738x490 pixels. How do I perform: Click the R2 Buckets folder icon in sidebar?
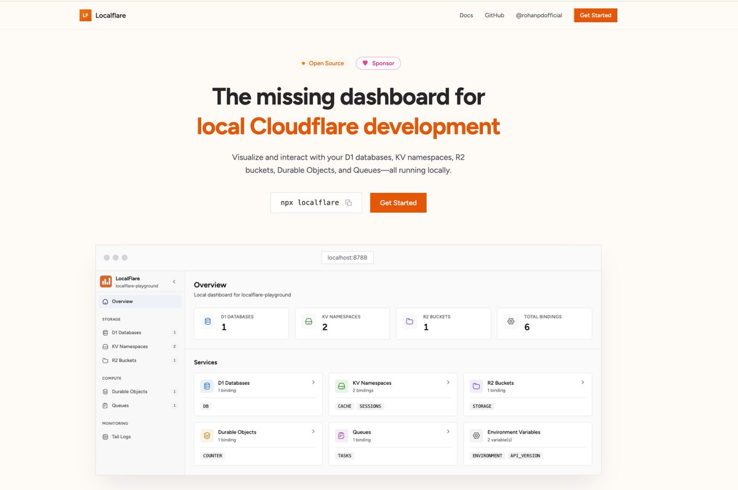click(x=106, y=360)
